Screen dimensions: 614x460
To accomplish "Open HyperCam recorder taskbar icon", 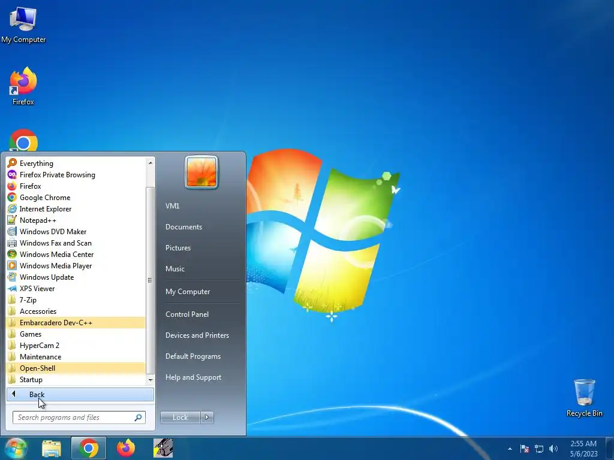I will pos(163,448).
